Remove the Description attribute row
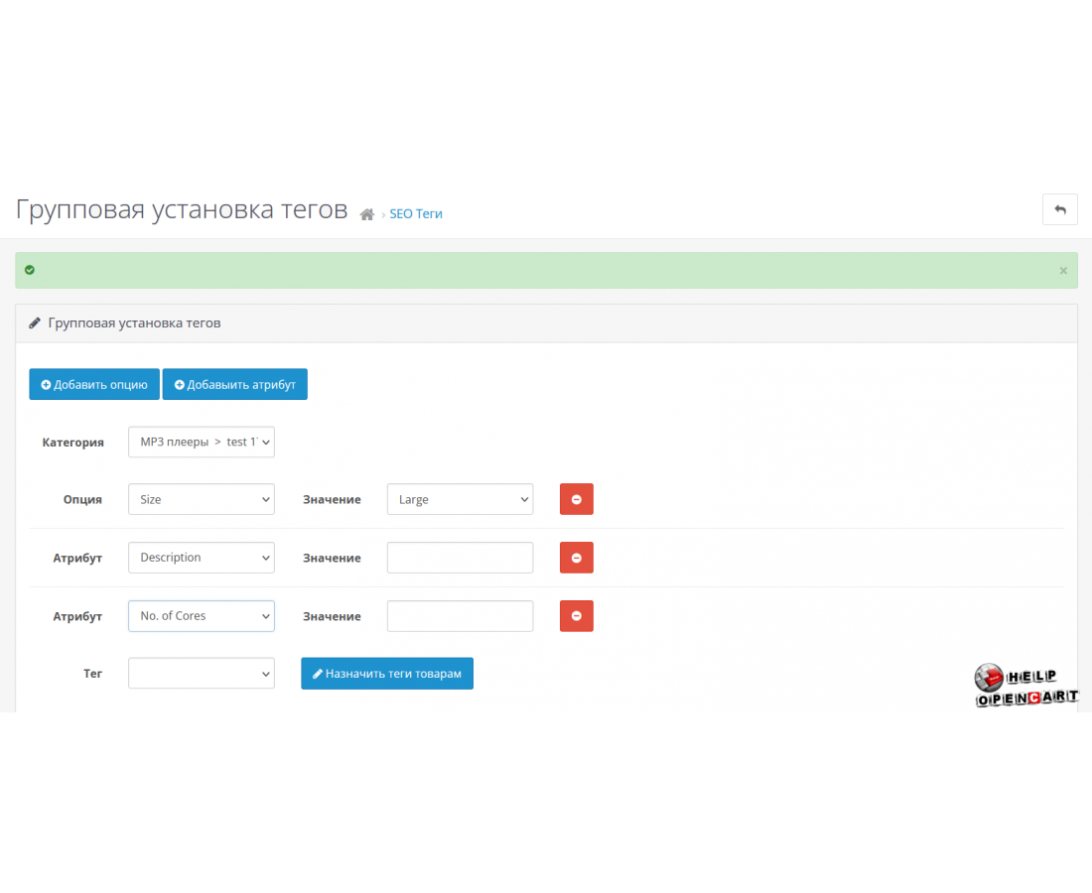 [577, 558]
